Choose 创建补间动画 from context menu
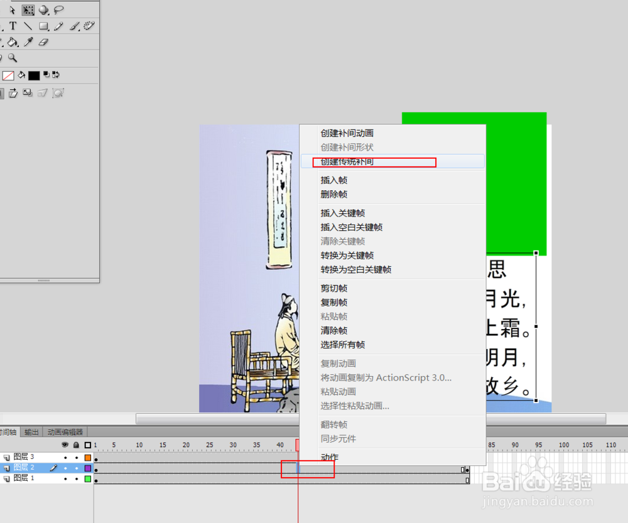 pyautogui.click(x=392, y=133)
